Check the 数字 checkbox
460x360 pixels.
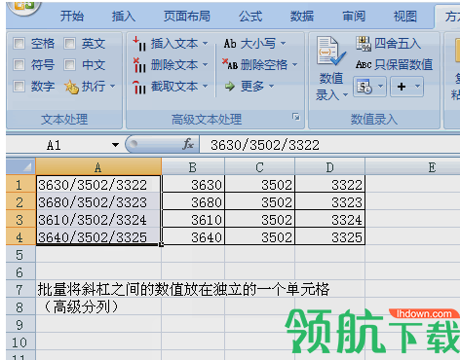19,86
